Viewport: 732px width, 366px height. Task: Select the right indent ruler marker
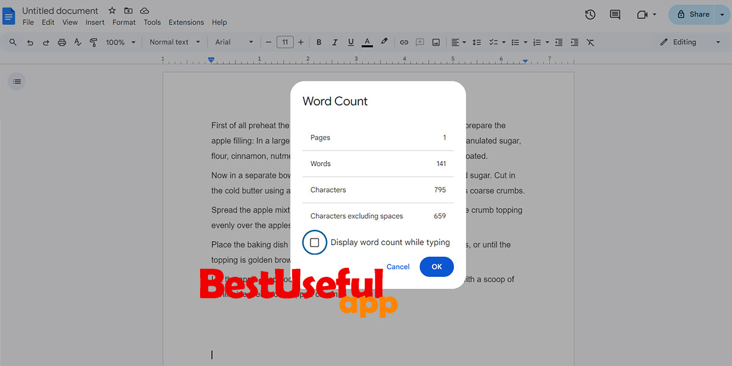coord(525,61)
